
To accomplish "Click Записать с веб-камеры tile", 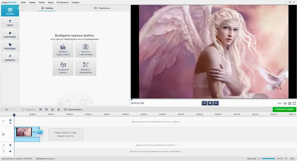I will click(x=86, y=49).
